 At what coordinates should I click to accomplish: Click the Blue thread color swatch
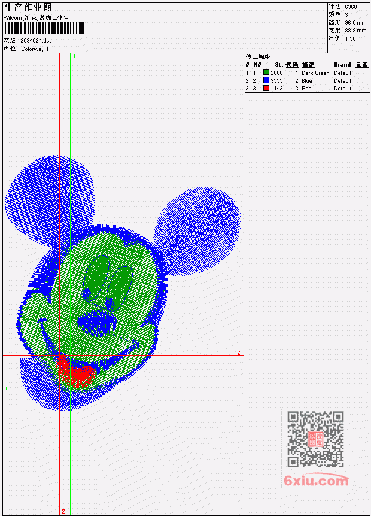pos(266,80)
